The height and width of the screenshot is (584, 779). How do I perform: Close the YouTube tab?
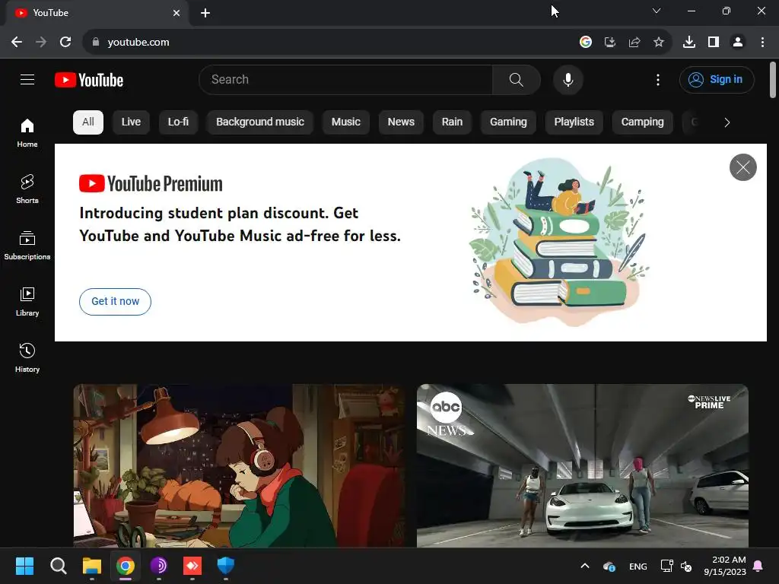click(176, 13)
